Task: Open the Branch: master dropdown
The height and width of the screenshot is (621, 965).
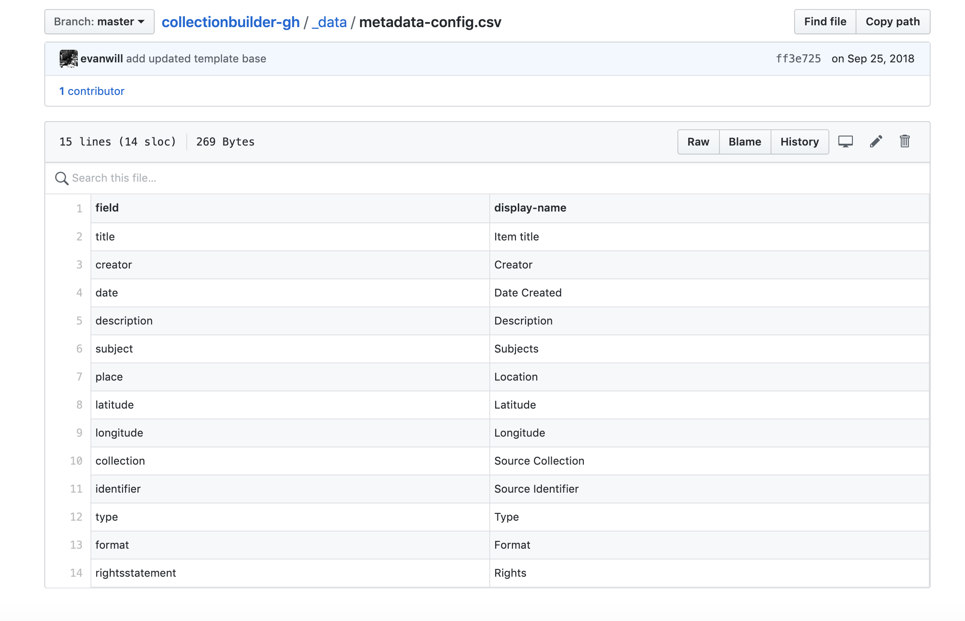Action: click(x=99, y=22)
